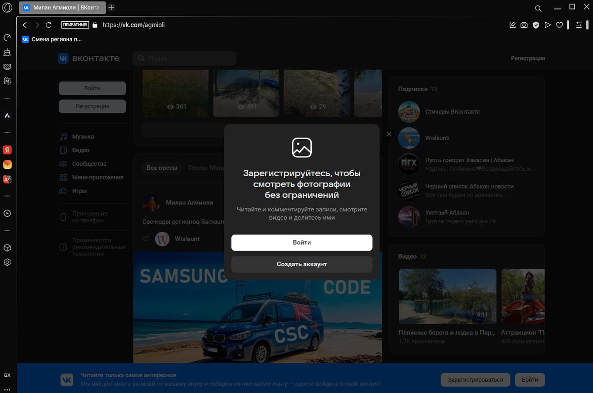Open browser settings gear in sidebar
Screen dimensions: 593x393
point(7,262)
